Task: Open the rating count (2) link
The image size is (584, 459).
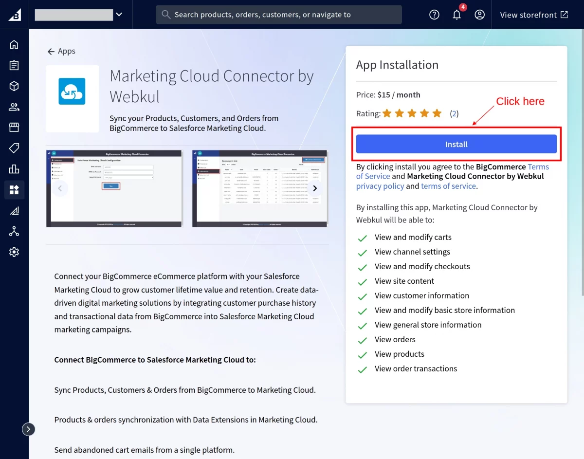Action: (454, 114)
